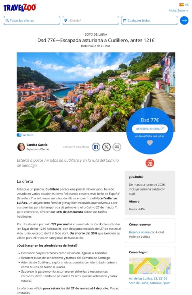Click the Spanish flag language selector

pos(181,5)
